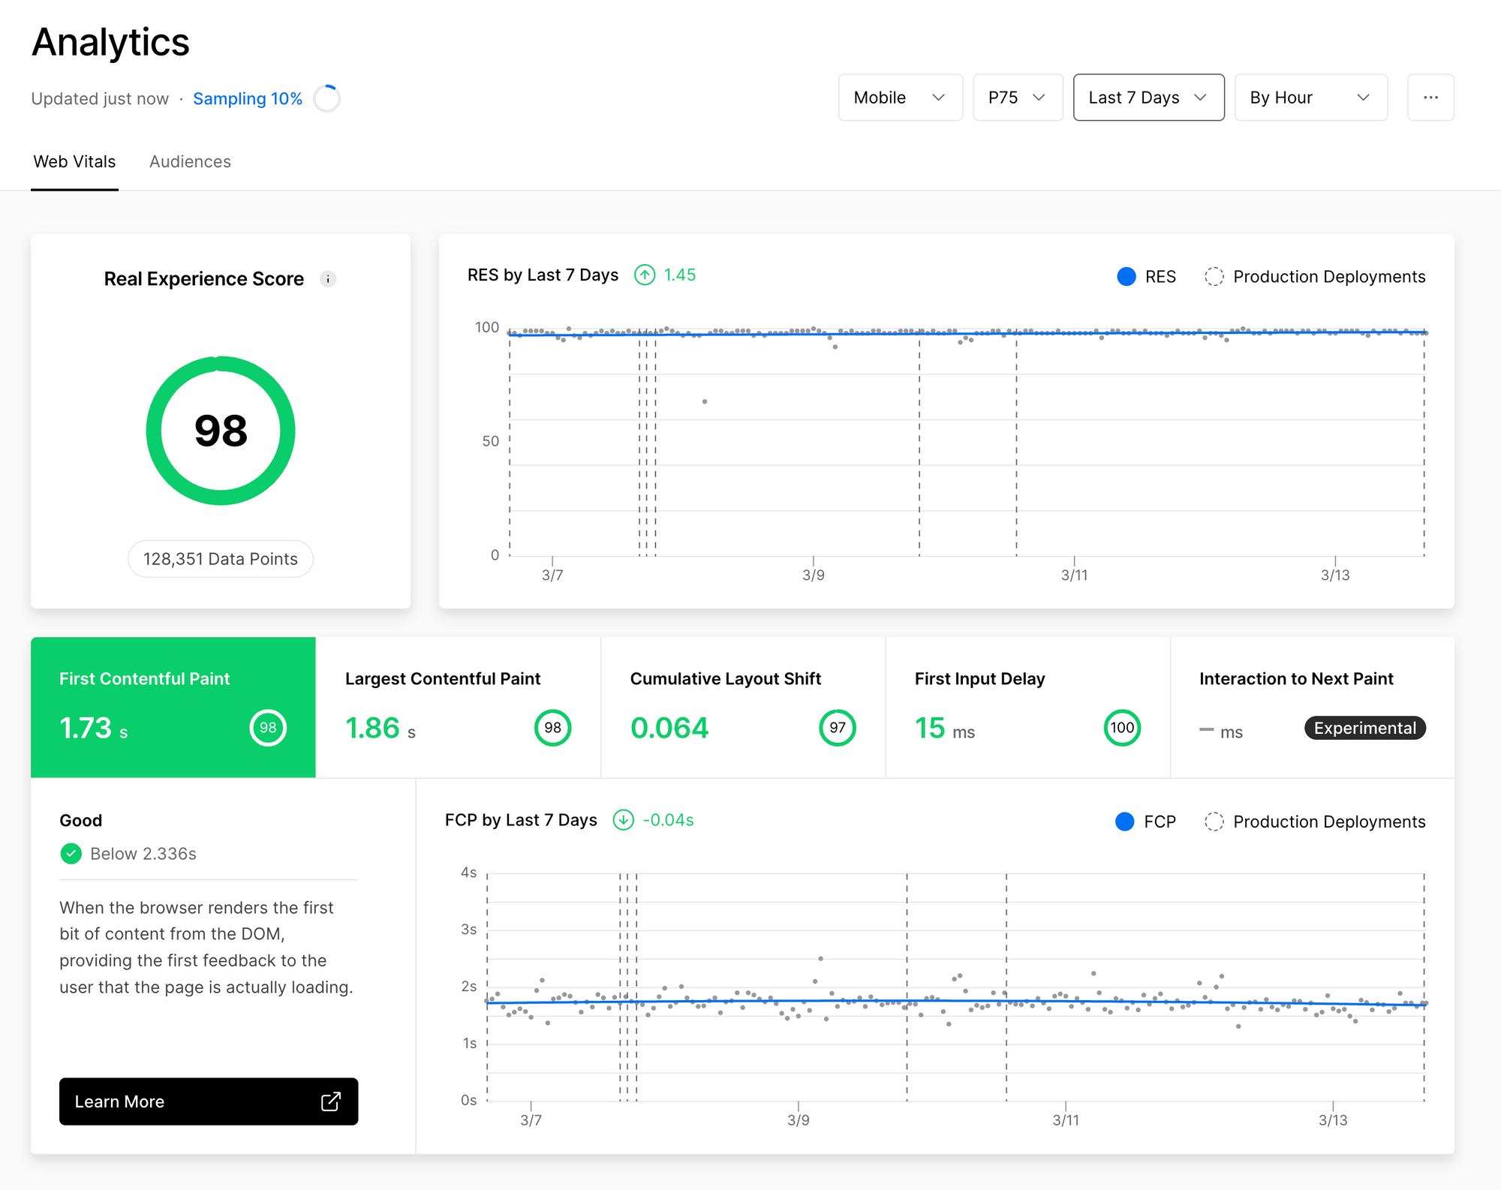Screen dimensions: 1501x1190
Task: Click the 98 score badge on Largest Contentful Paint
Action: tap(552, 727)
